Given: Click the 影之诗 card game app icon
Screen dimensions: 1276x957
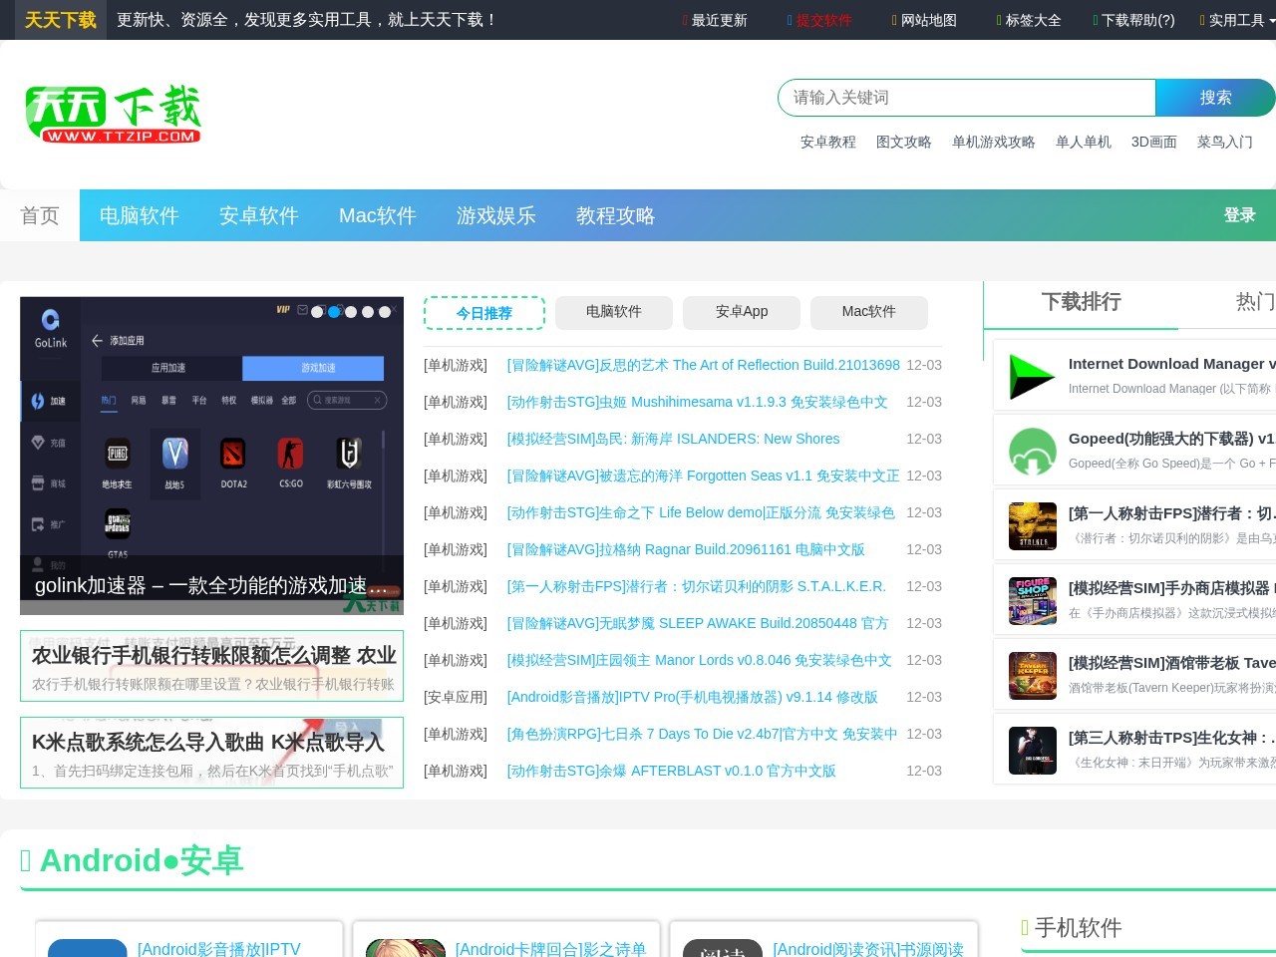Looking at the screenshot, I should coord(405,948).
